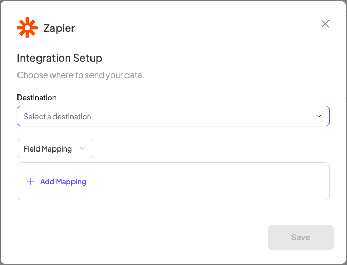Click the word 'Save' on the grey button
Viewport: 347px width, 265px height.
[301, 237]
